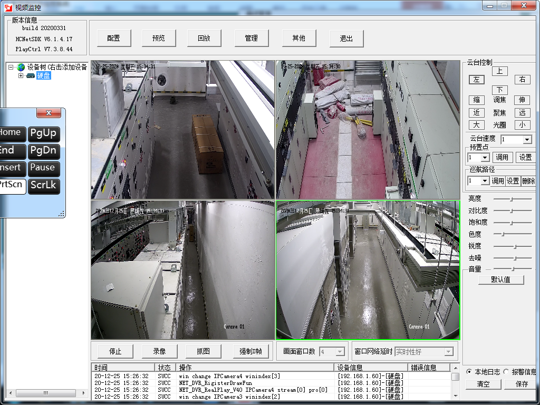Click the 录像 record button
The height and width of the screenshot is (405, 540).
(159, 351)
